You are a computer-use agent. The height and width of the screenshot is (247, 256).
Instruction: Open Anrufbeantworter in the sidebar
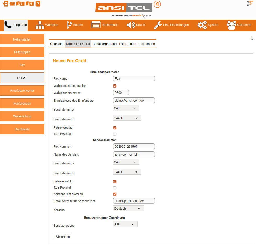22,91
